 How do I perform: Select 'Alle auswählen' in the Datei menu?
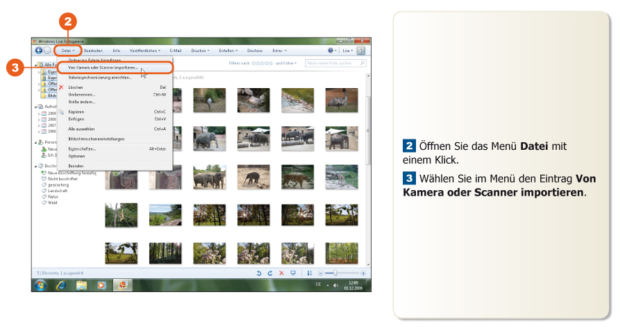[x=82, y=128]
